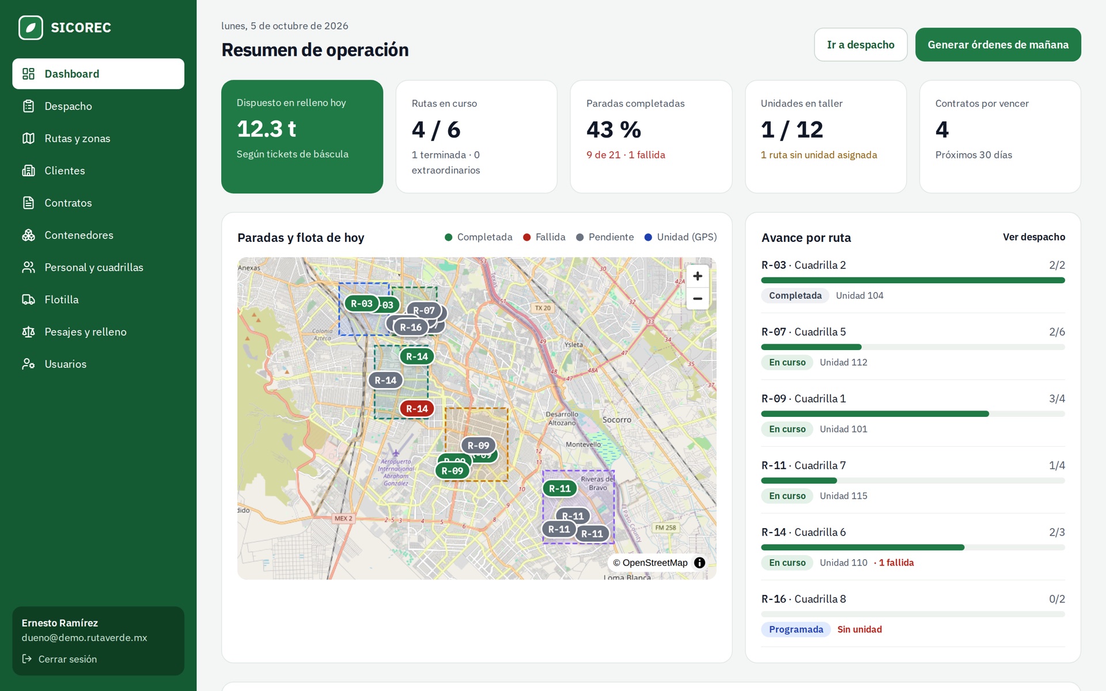
Task: Click R-14 route progress bar
Action: [x=913, y=548]
